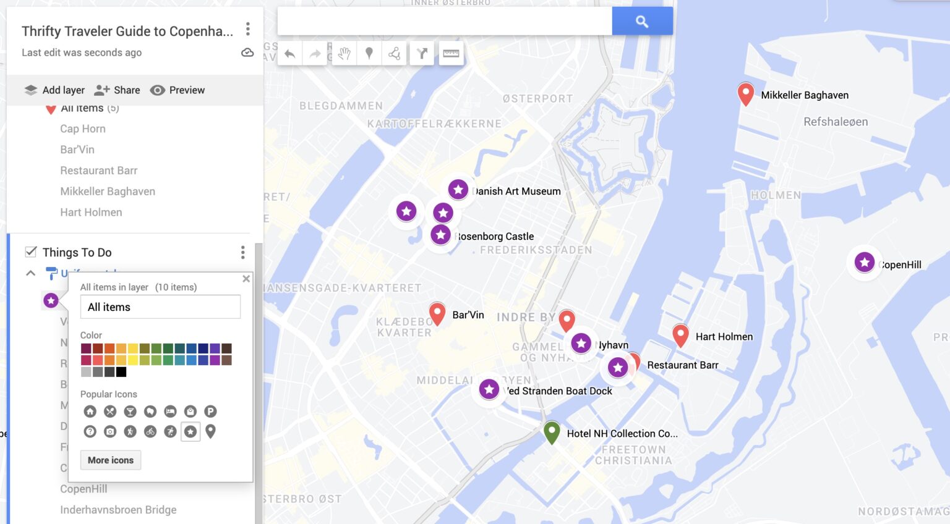Pick the dark purple color swatch

(215, 349)
